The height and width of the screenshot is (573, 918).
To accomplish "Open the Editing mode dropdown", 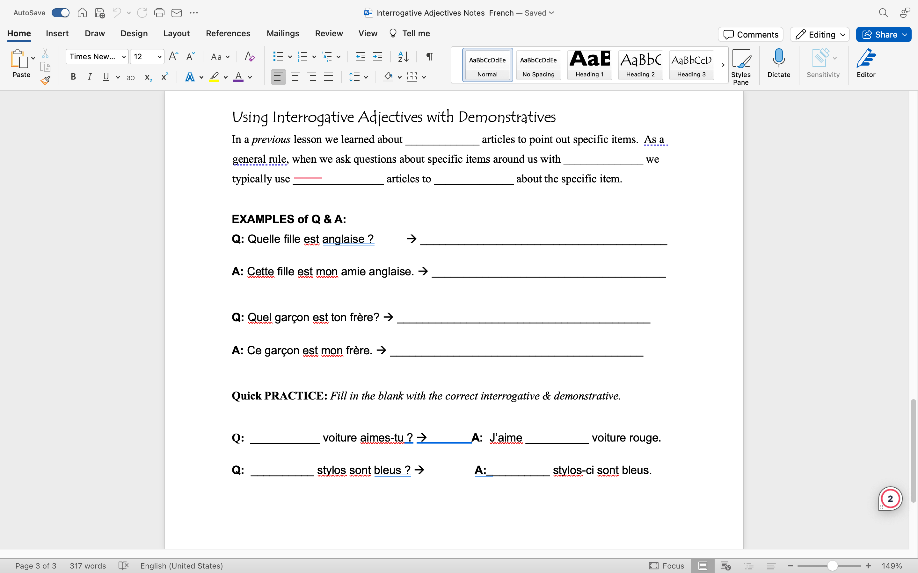I will [x=820, y=34].
